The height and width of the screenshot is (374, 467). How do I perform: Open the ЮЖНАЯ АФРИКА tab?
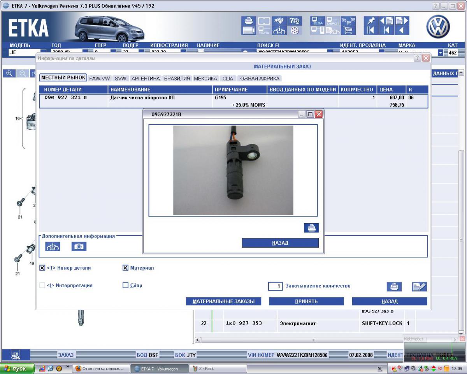(x=260, y=78)
